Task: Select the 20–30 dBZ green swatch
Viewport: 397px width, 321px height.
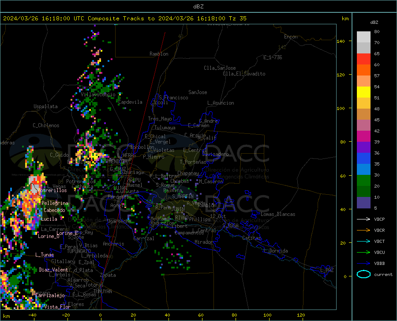Action: (363, 181)
